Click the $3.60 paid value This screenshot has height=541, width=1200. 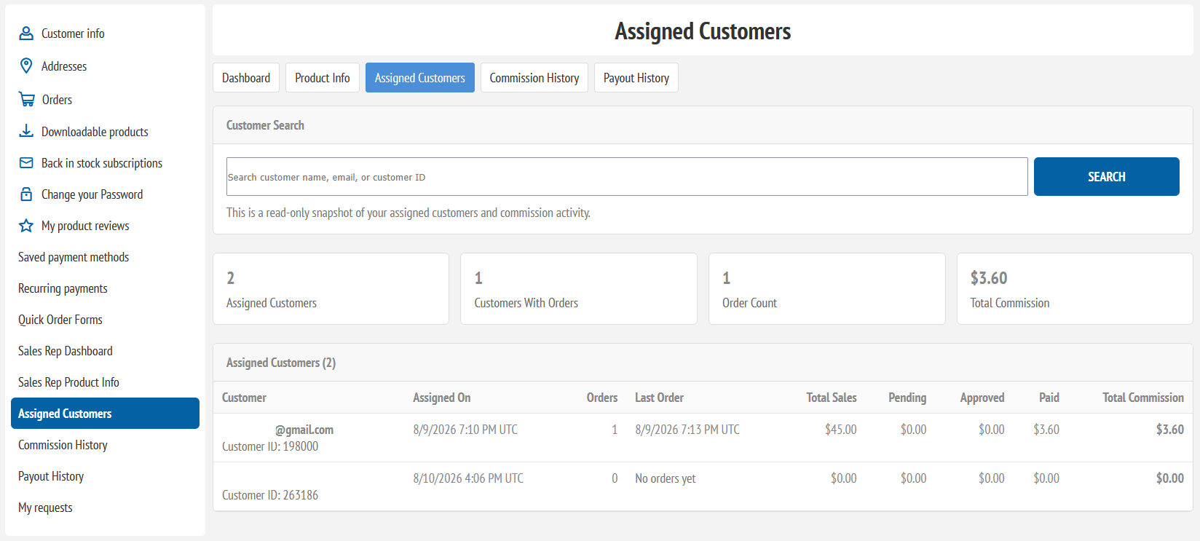[x=1046, y=430]
